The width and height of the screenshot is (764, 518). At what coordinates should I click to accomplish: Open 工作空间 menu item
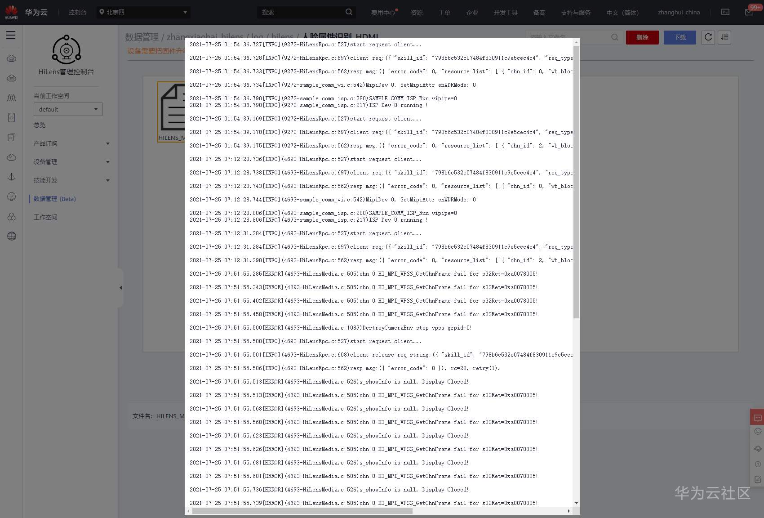coord(45,217)
